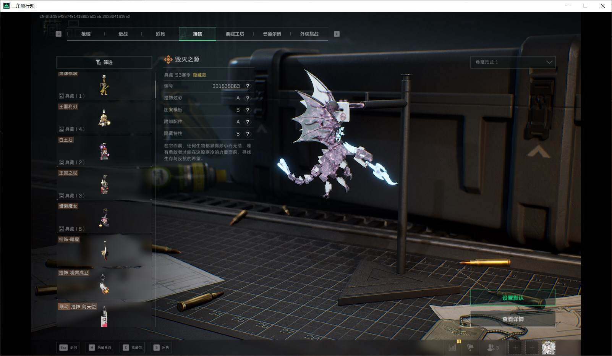
Task: Click serial number 001535063
Action: point(226,86)
